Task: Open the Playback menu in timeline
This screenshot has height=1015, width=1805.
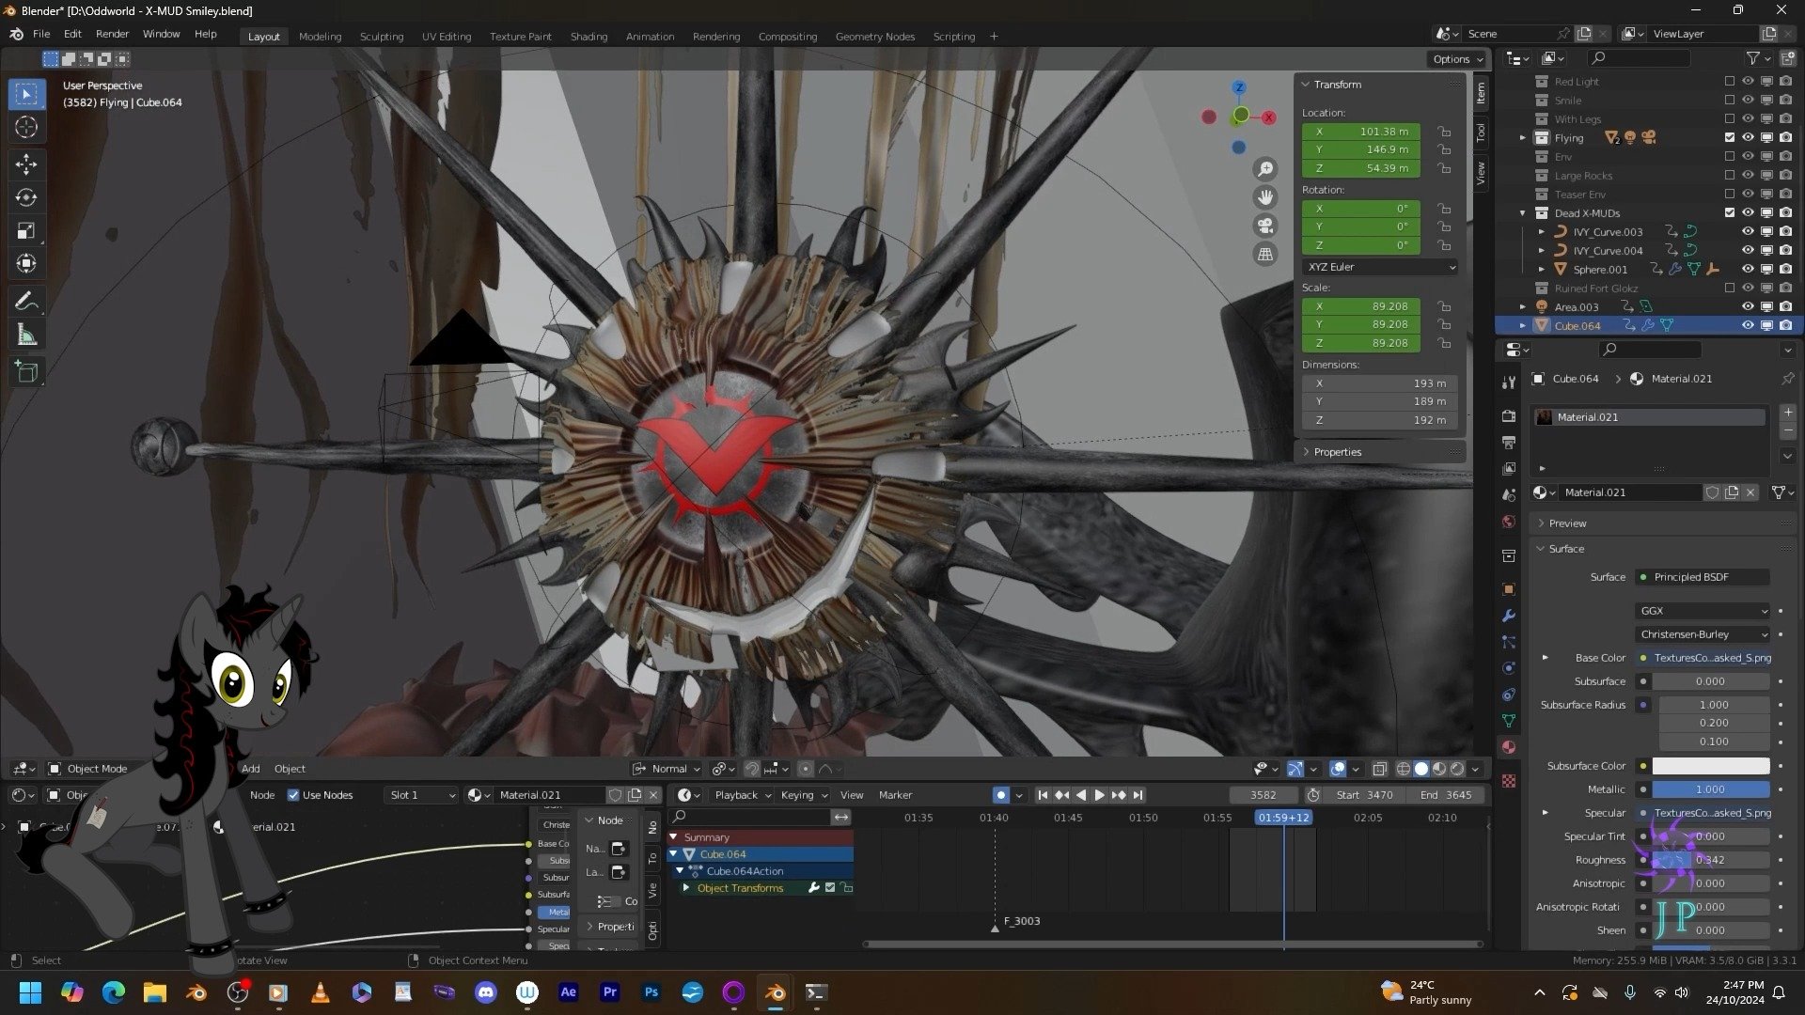Action: tap(742, 795)
